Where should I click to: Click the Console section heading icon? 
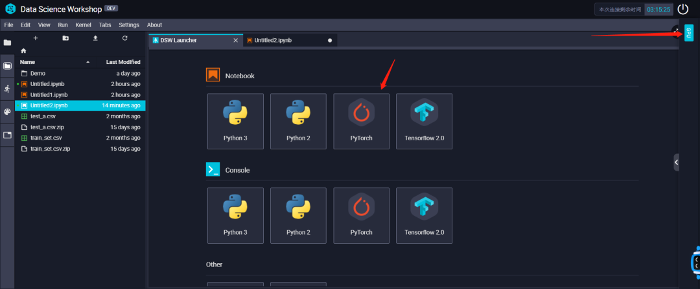tap(213, 169)
